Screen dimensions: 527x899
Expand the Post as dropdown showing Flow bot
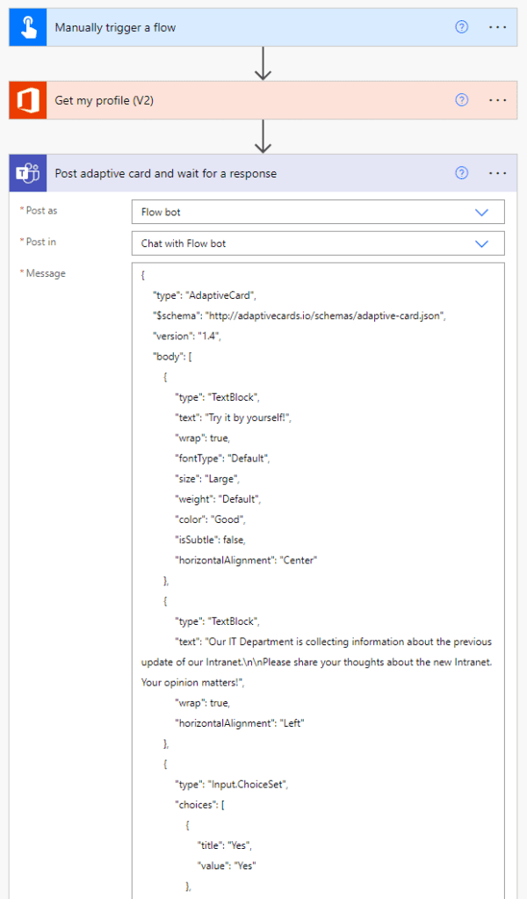tap(480, 212)
